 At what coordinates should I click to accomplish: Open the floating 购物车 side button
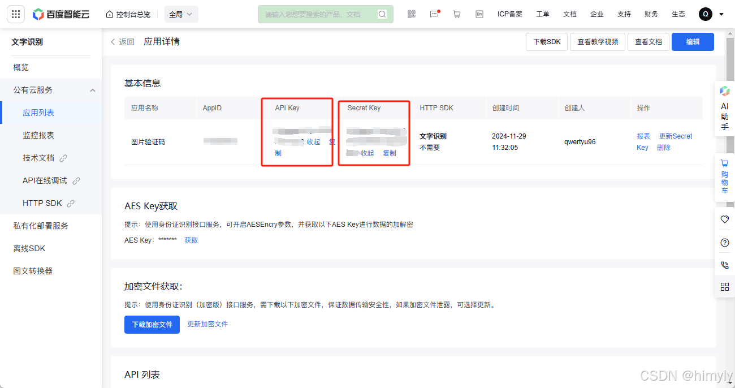pos(725,178)
